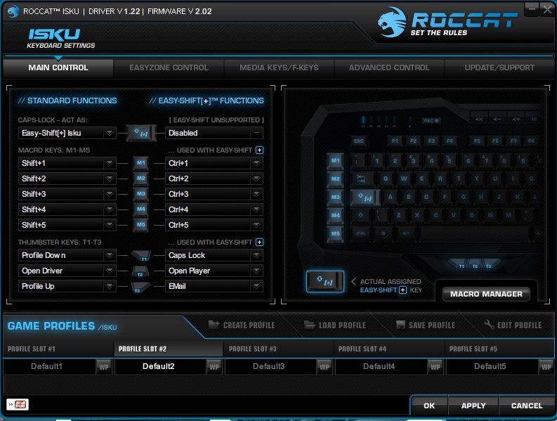Select the Easy-Shift caps key on keyboard image
Viewport: 557px width, 421px height.
[365, 197]
